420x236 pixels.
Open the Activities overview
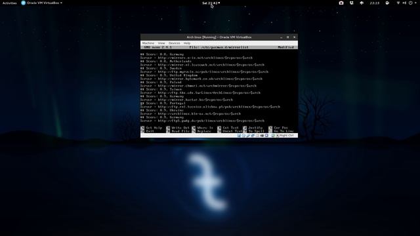[x=10, y=3]
